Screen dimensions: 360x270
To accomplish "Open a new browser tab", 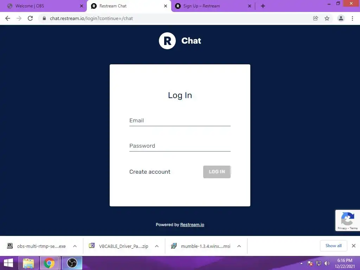I will point(263,6).
